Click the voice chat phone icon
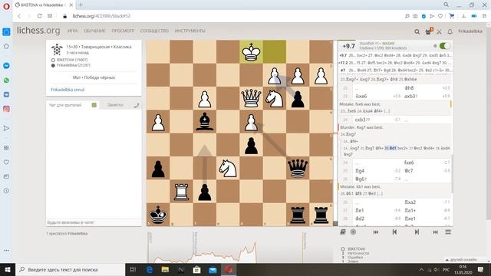Image resolution: width=491 pixels, height=276 pixels. pyautogui.click(x=137, y=105)
